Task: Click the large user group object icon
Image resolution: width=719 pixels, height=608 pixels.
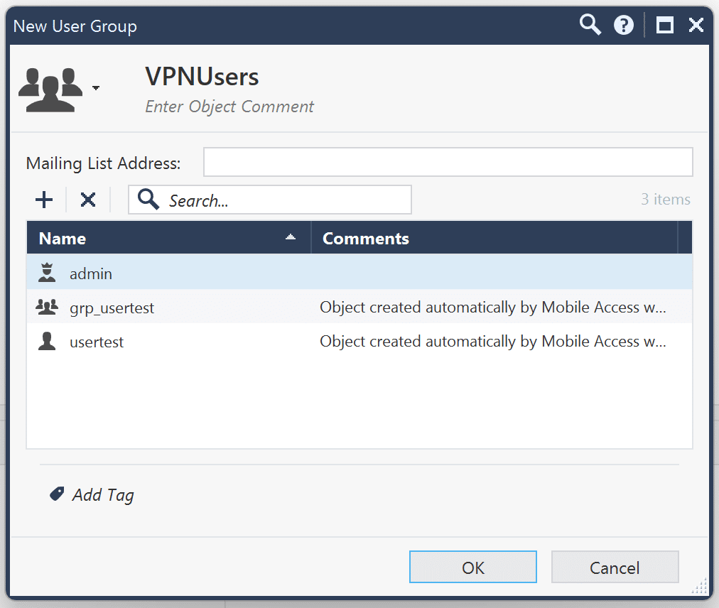Action: [x=50, y=89]
